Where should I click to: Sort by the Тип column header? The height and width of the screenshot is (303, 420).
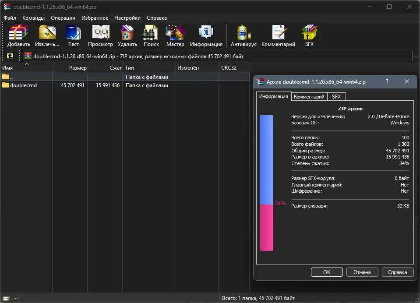(x=148, y=68)
